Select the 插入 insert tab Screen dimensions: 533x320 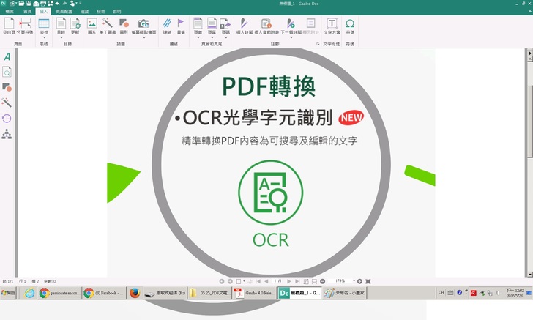click(43, 12)
